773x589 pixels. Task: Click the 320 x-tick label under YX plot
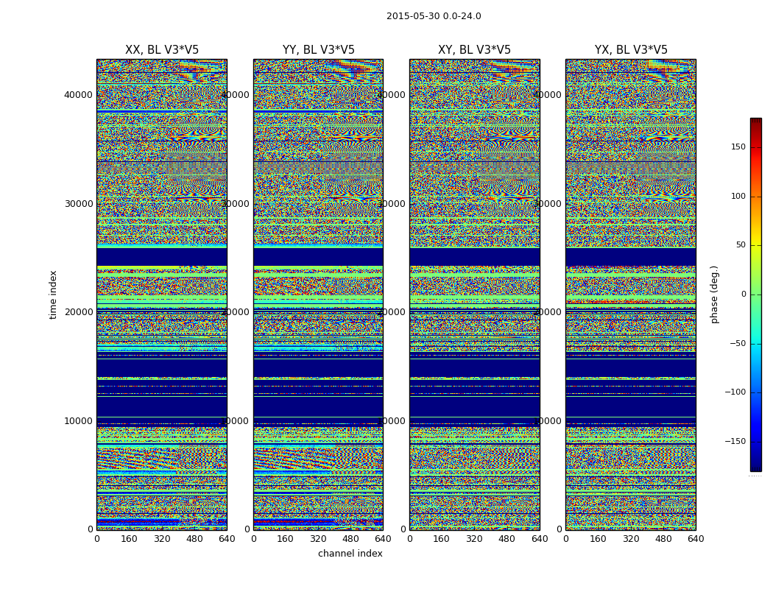pos(631,539)
